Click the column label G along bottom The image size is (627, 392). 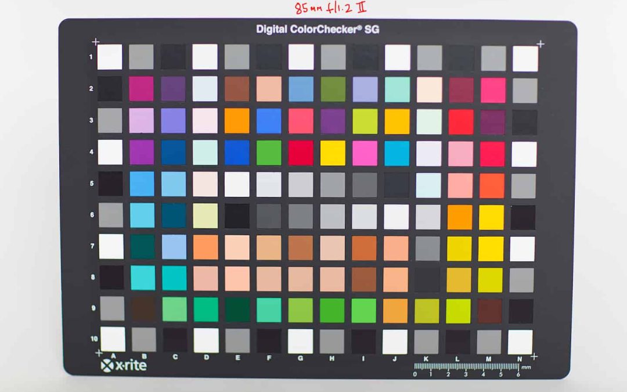coord(300,358)
